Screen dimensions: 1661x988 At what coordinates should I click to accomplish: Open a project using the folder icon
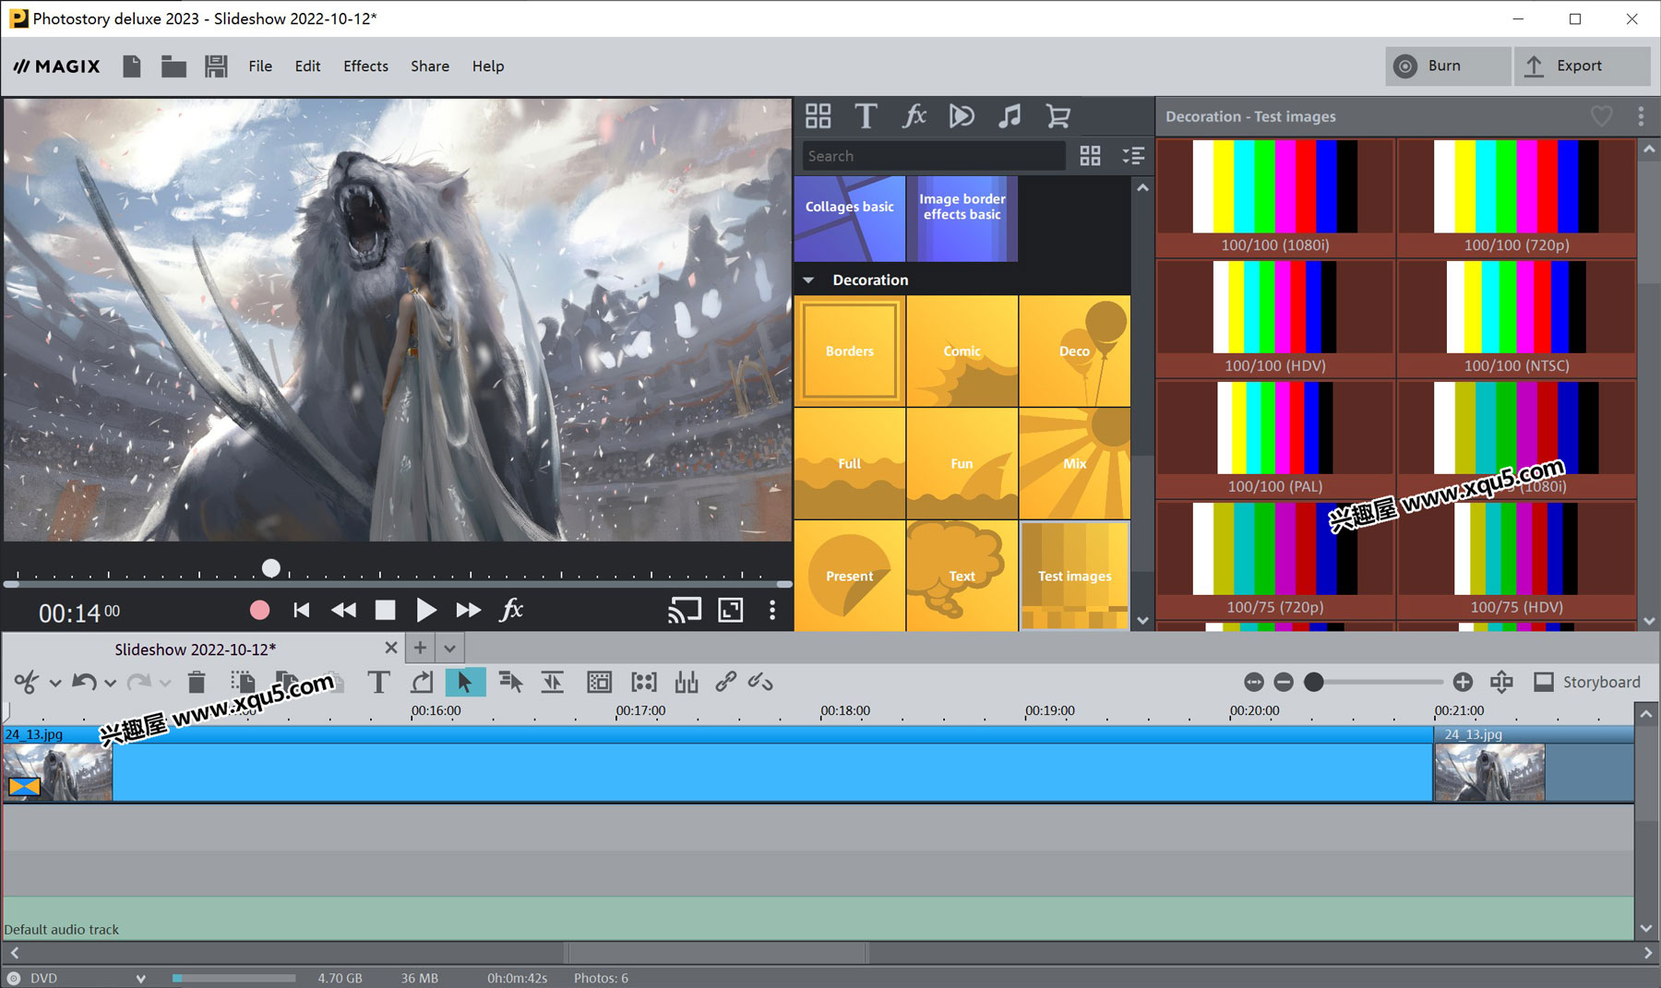click(173, 66)
